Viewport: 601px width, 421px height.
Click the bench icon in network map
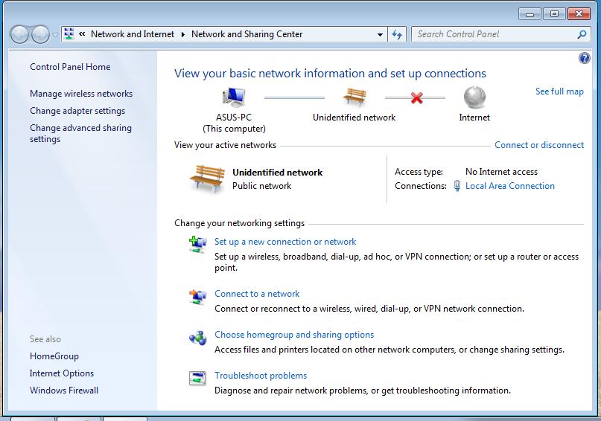354,97
